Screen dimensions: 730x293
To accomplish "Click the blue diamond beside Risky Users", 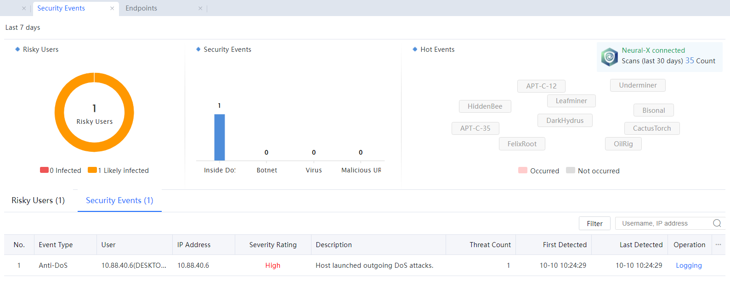I will [x=17, y=50].
